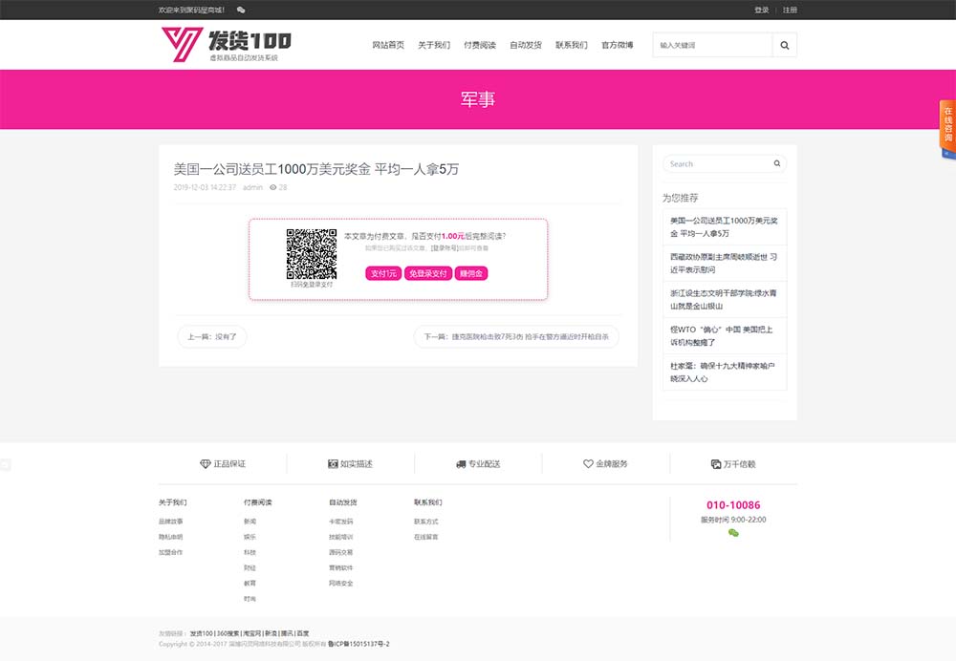Viewport: 956px width, 661px height.
Task: Open recommended article 杜家毫：确保十九大精神
Action: point(725,373)
